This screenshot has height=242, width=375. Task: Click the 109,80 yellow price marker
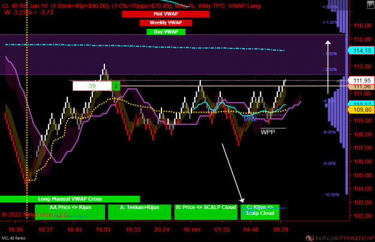pyautogui.click(x=361, y=110)
